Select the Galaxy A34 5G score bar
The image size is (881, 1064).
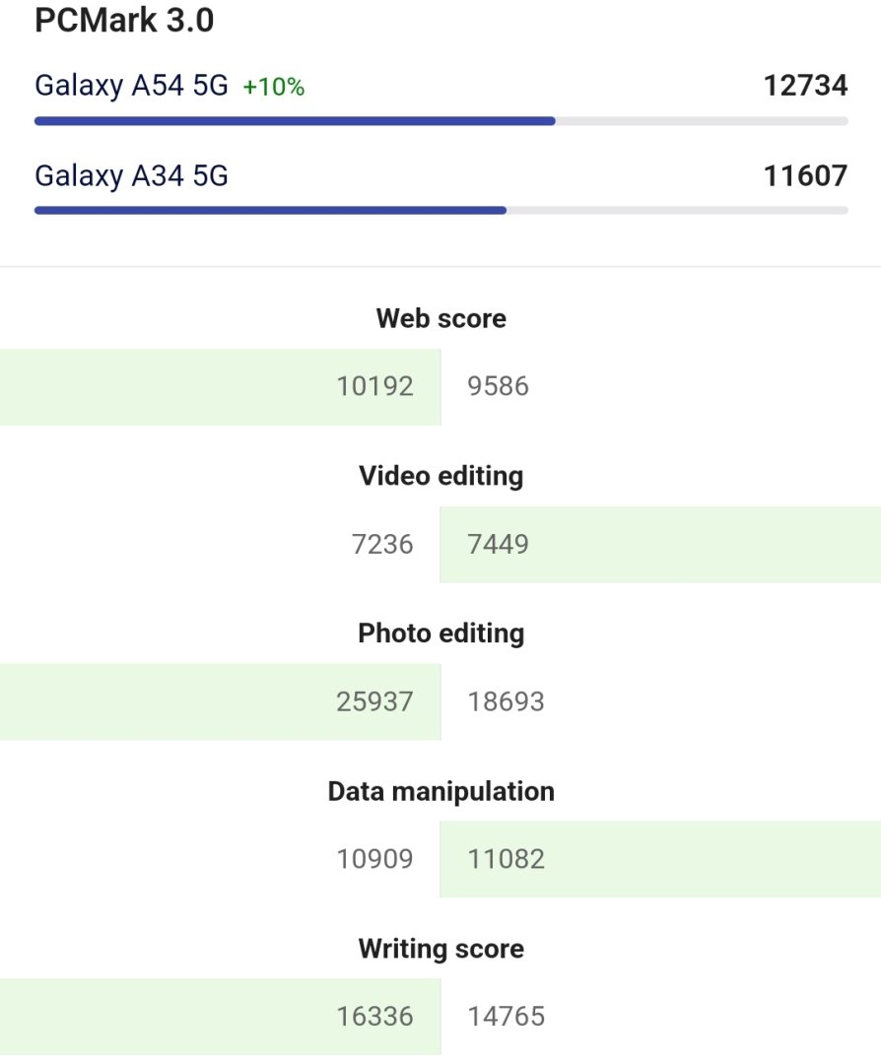click(441, 211)
